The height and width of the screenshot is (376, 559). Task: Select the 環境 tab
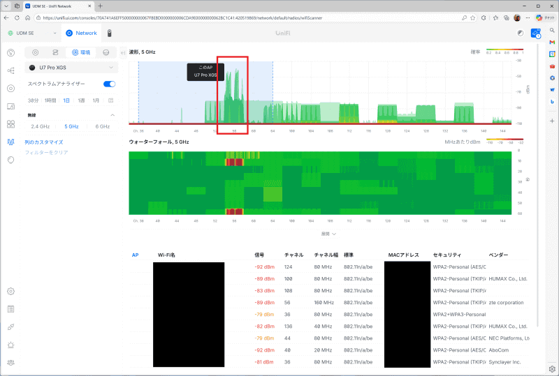click(81, 52)
